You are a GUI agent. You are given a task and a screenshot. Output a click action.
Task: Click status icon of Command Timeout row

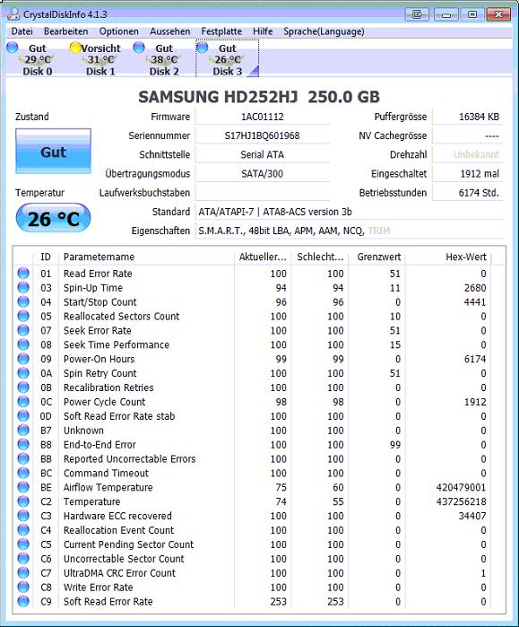pyautogui.click(x=23, y=473)
